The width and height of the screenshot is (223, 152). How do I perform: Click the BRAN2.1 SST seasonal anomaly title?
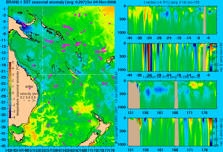(x=61, y=2)
